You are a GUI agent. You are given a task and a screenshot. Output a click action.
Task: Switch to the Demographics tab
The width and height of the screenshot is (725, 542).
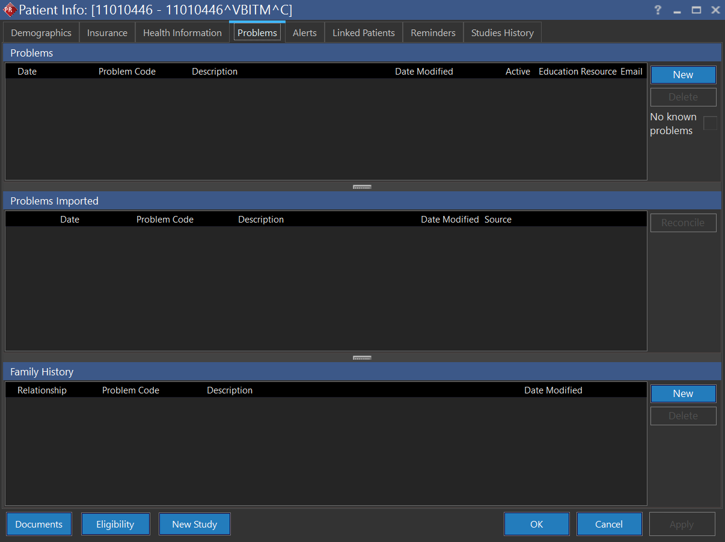40,32
